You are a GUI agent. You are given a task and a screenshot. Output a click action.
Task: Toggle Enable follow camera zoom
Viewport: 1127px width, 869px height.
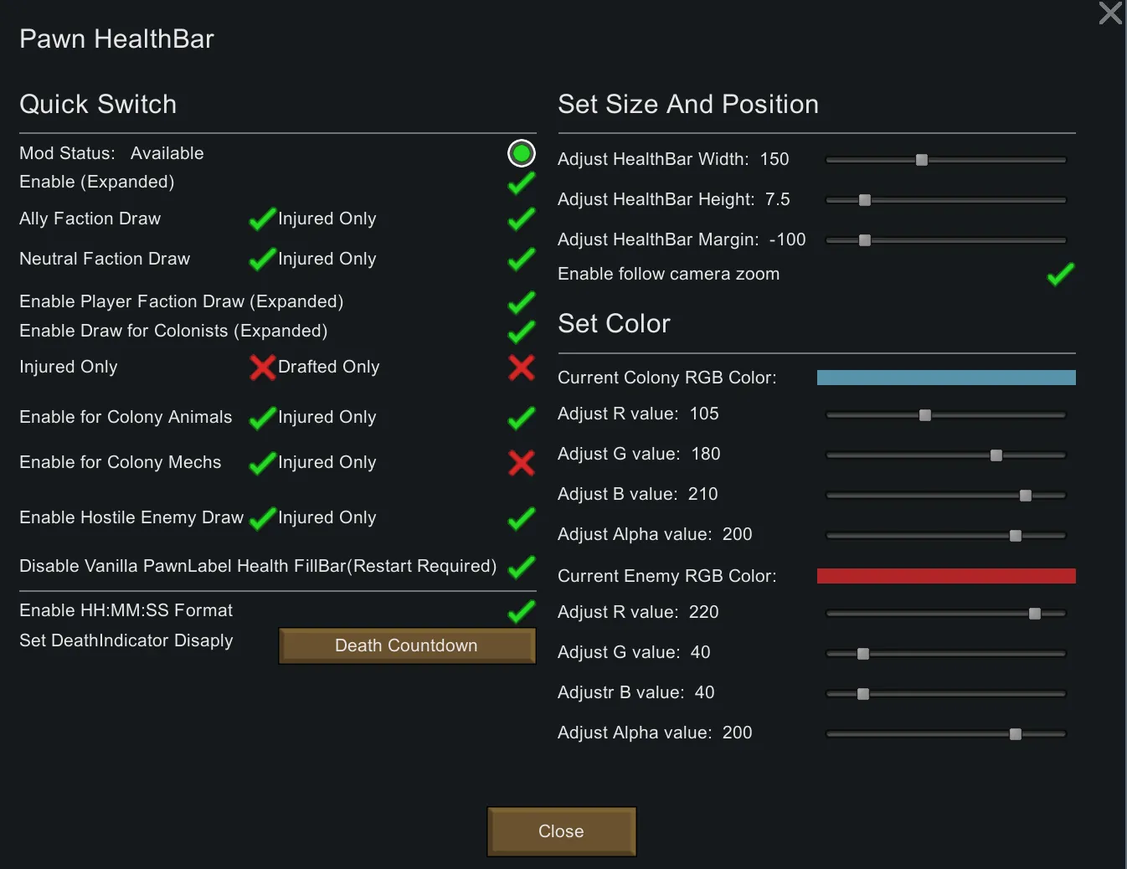coord(1060,275)
